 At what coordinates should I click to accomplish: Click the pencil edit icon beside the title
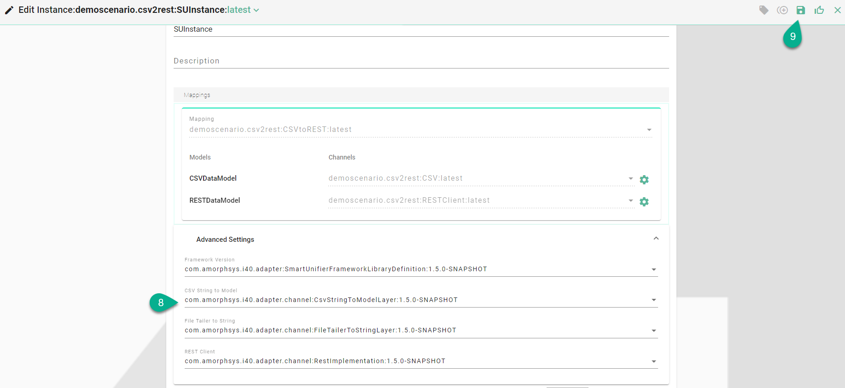point(9,10)
